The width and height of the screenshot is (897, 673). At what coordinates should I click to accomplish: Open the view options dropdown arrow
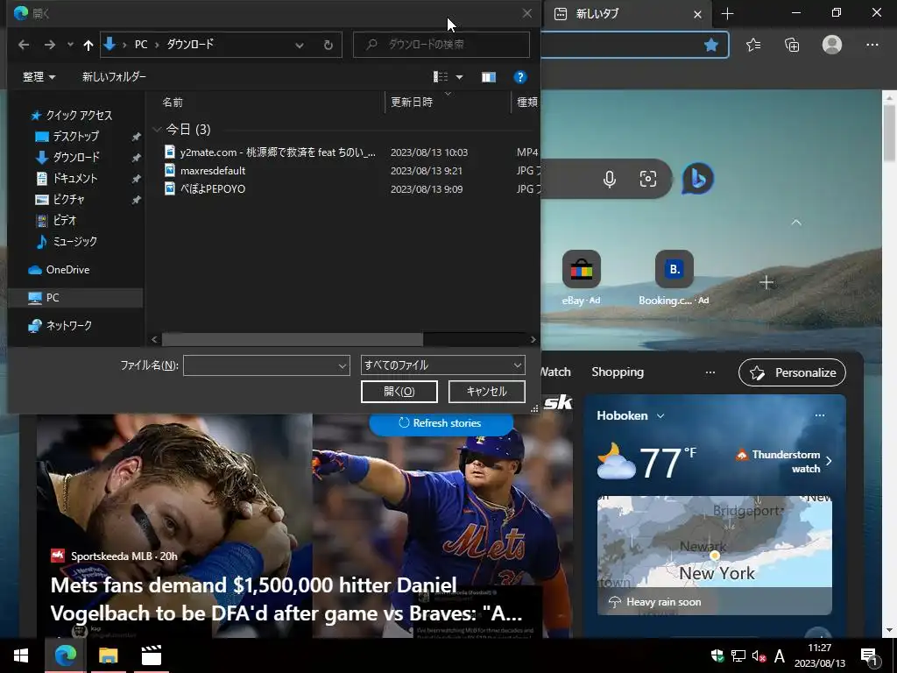click(x=459, y=77)
